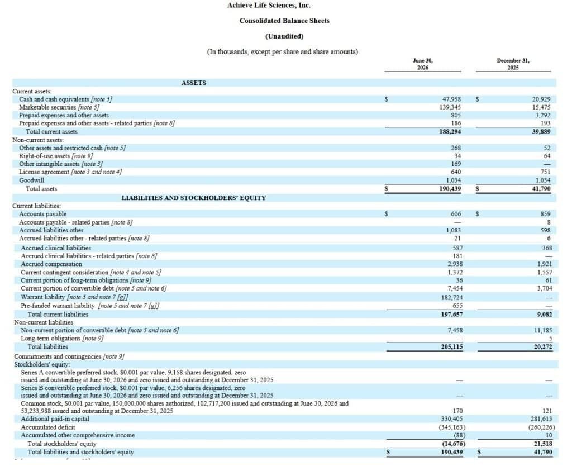Click cash value 47,958

coord(451,99)
